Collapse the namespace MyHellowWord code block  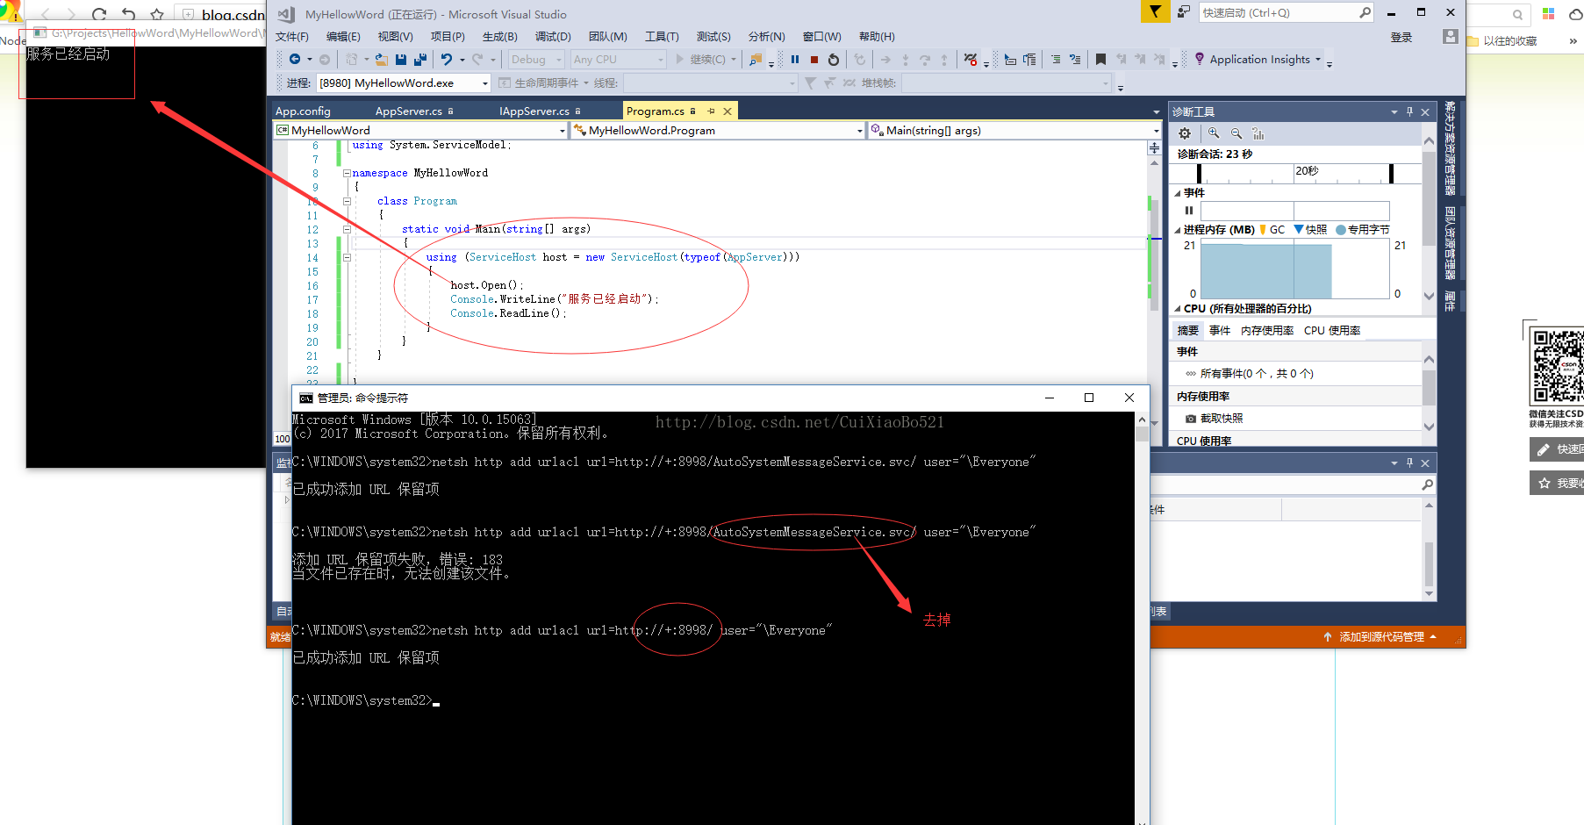click(347, 173)
